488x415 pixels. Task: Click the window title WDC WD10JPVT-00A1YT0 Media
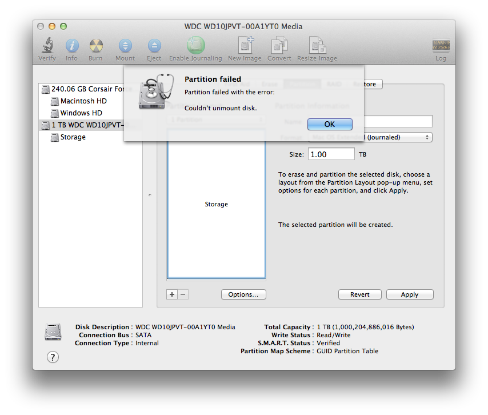click(x=243, y=26)
